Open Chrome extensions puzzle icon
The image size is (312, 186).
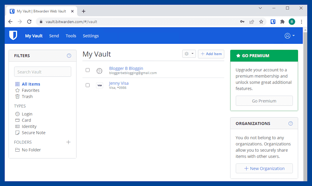[282, 22]
